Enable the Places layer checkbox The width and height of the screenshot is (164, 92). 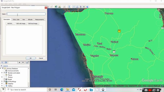coord(4,75)
